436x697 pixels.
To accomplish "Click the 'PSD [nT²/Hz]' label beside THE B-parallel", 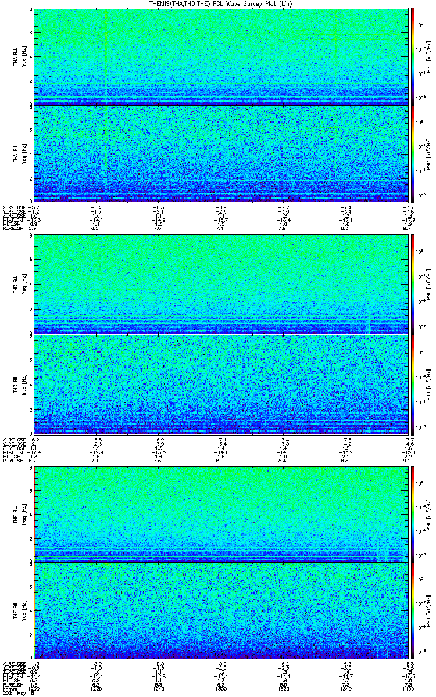I will 428,611.
